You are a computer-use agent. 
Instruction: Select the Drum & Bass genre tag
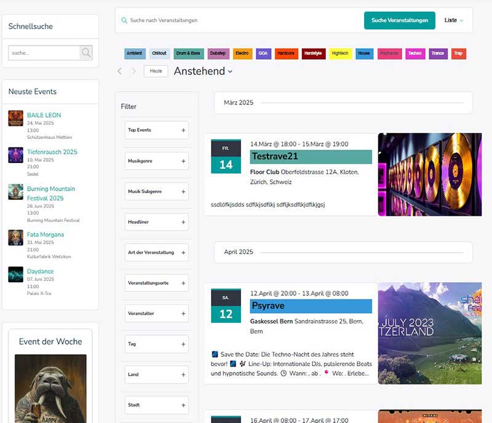[189, 53]
